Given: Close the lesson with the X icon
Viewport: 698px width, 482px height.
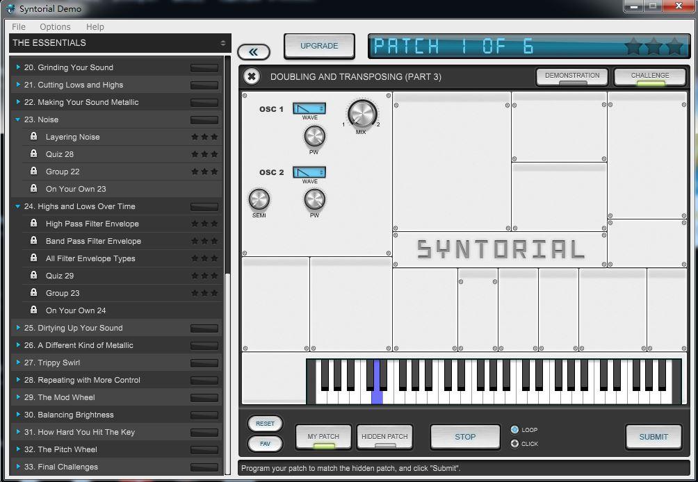Looking at the screenshot, I should coord(252,76).
